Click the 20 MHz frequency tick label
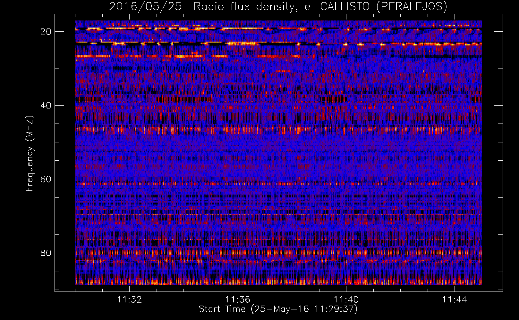Image resolution: width=519 pixels, height=320 pixels. tap(46, 32)
